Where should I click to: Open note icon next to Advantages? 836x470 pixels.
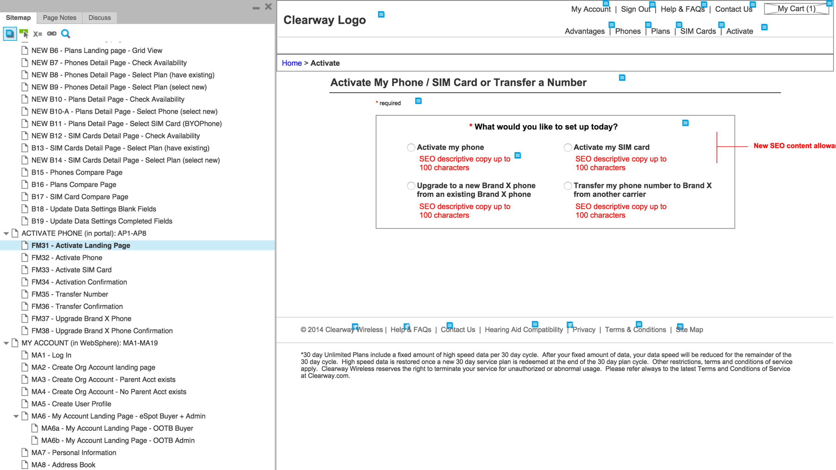(x=612, y=24)
